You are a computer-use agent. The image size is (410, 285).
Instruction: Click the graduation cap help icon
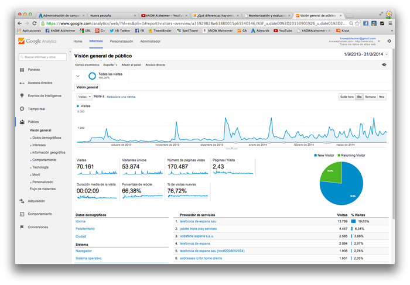click(384, 65)
